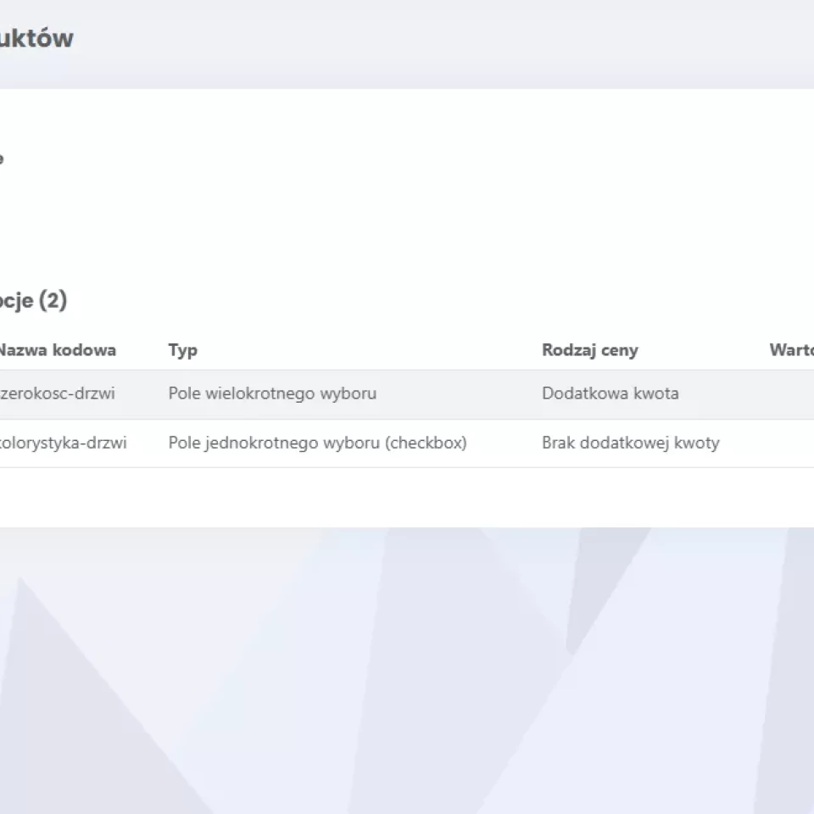Click the empty value cell of kolorystyka-drzwi row
This screenshot has width=814, height=814.
(790, 443)
